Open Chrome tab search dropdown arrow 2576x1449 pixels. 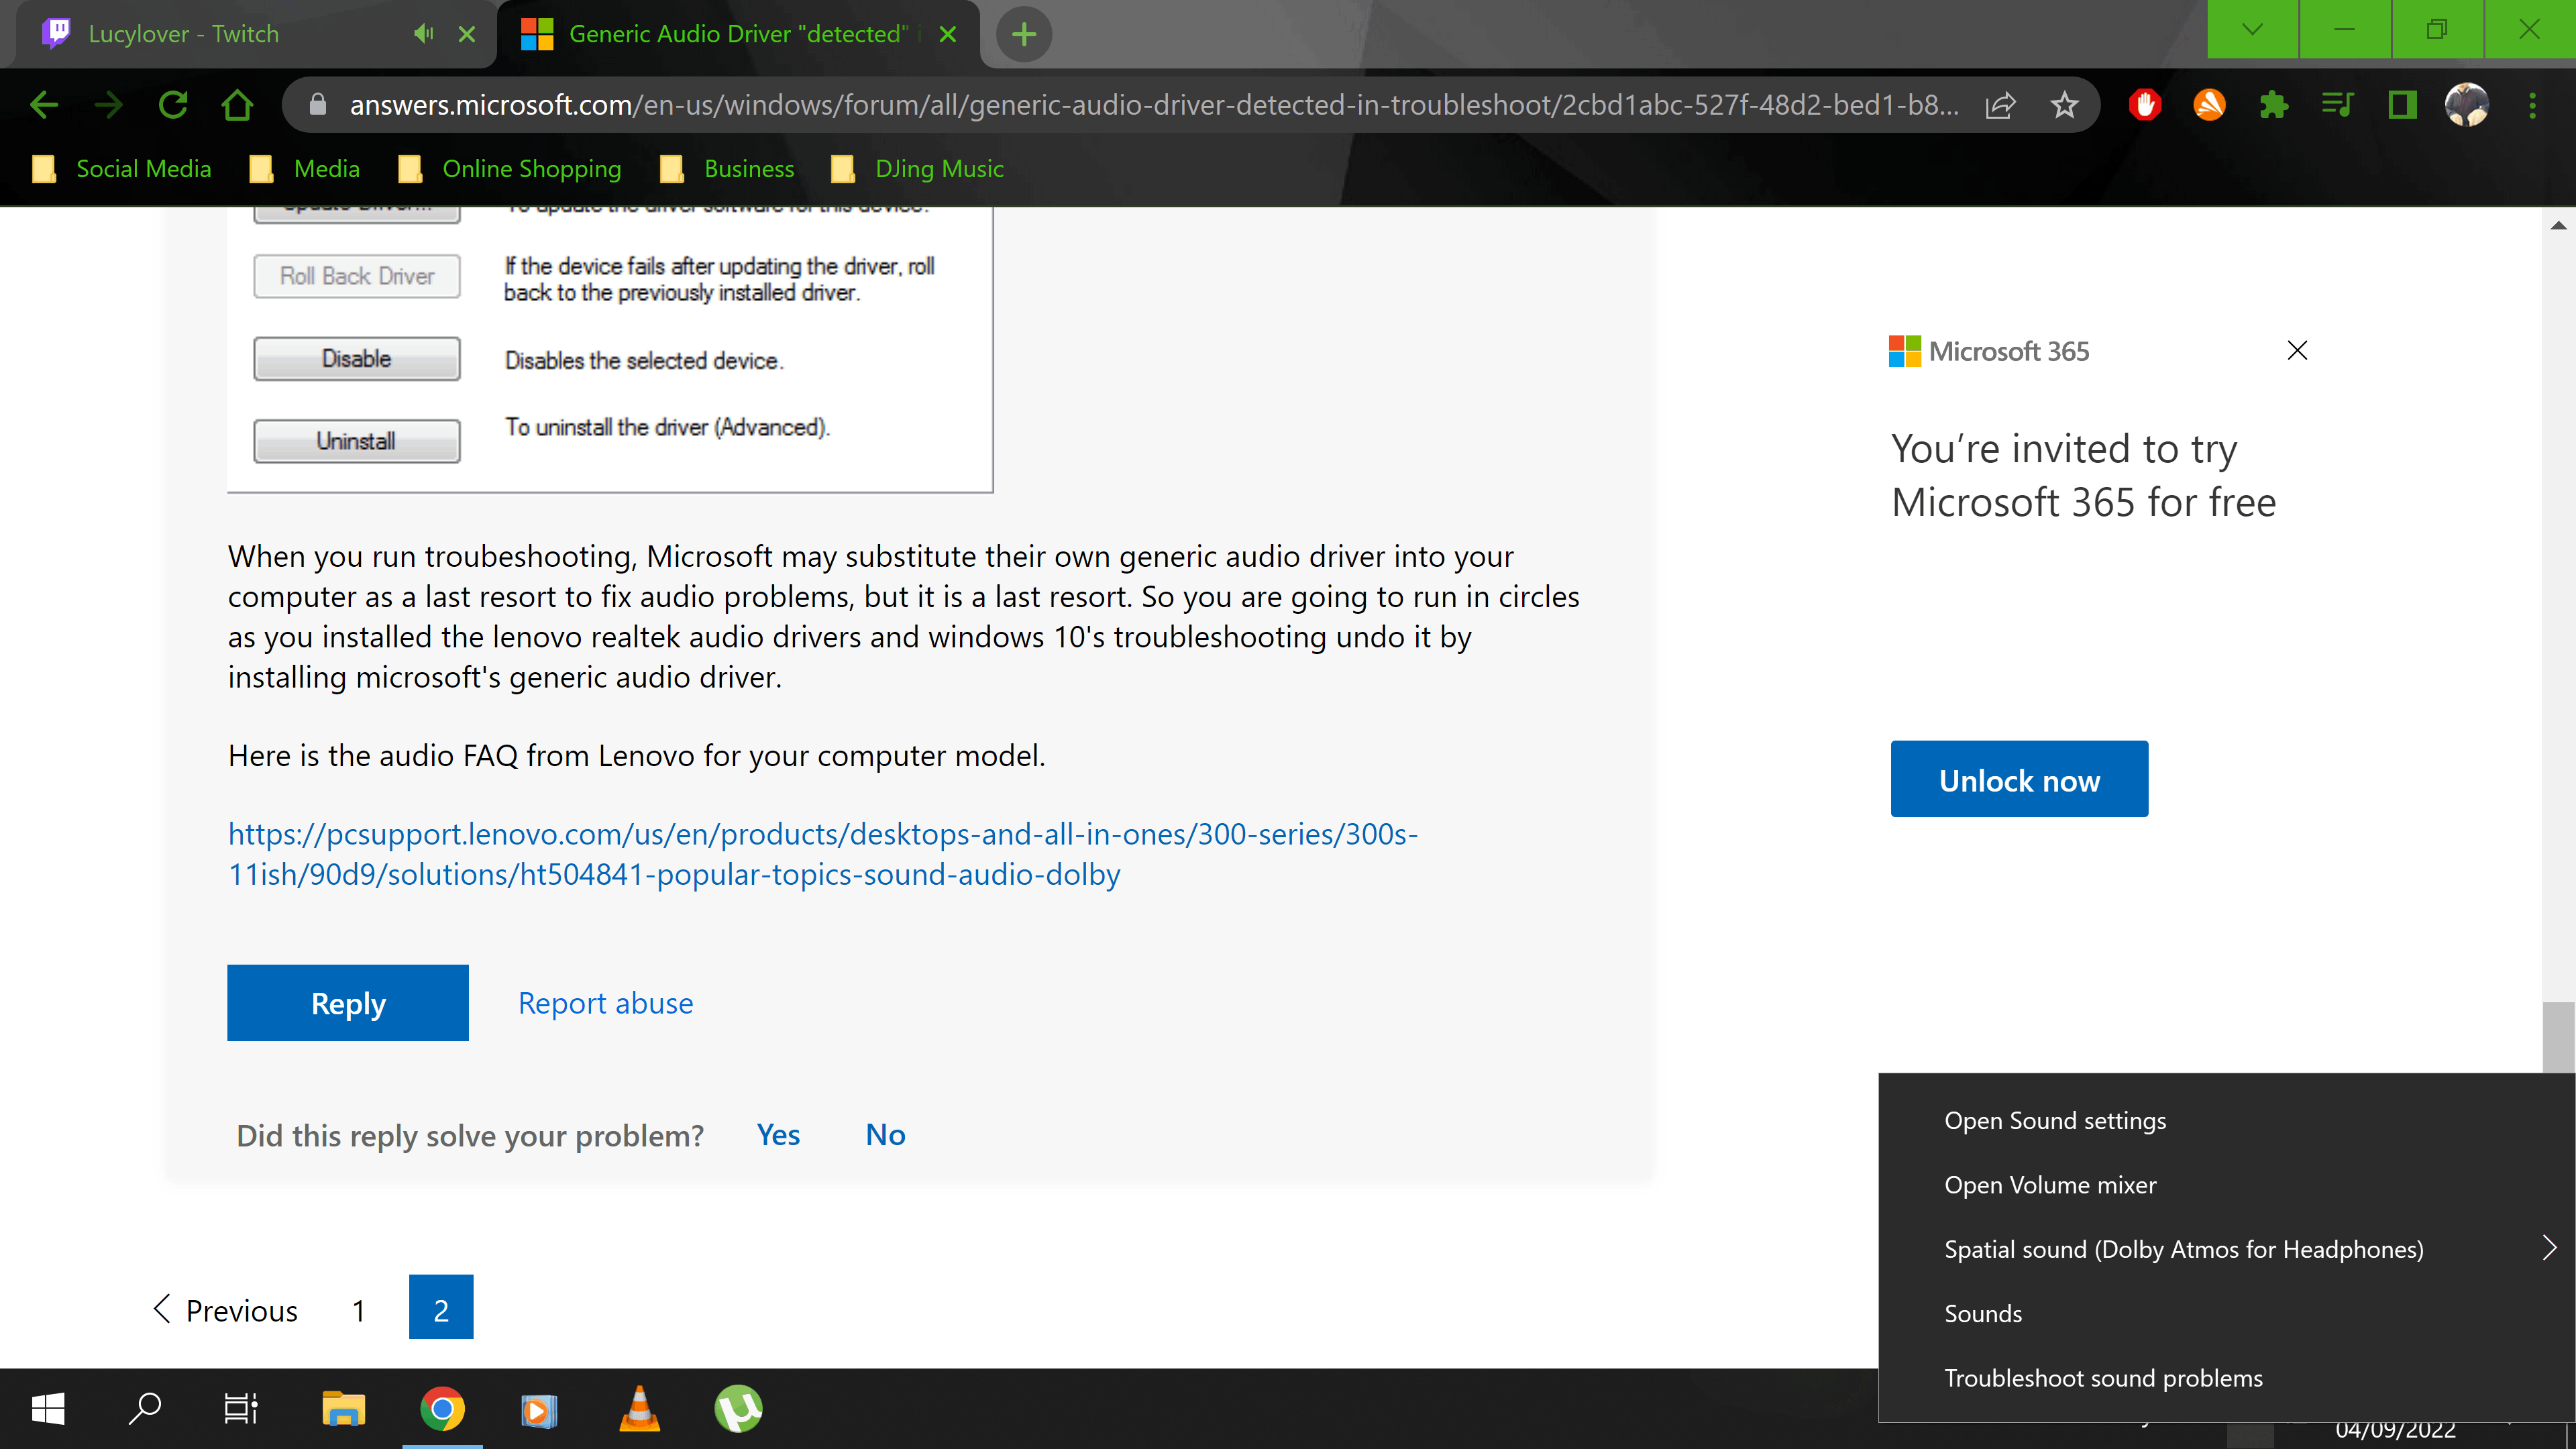(x=2252, y=30)
